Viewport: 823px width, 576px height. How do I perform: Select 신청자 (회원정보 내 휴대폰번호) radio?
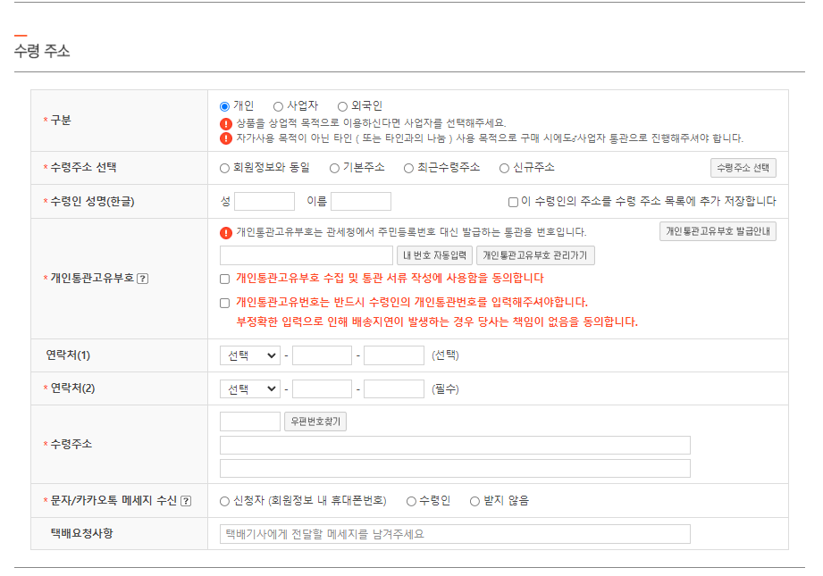tap(224, 502)
